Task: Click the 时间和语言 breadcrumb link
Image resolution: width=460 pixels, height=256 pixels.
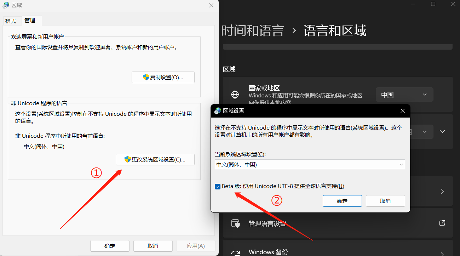Action: 253,31
